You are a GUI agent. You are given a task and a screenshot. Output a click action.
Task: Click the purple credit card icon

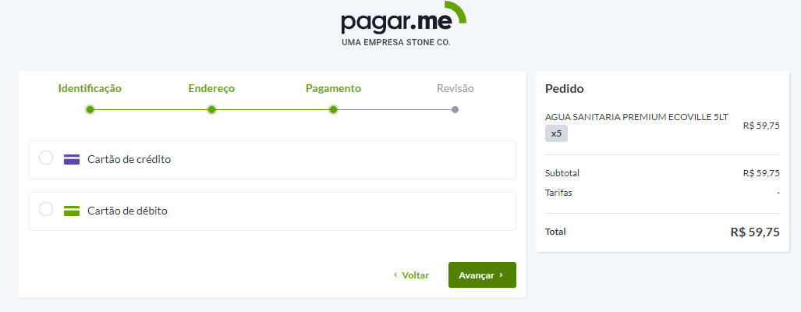tap(72, 159)
